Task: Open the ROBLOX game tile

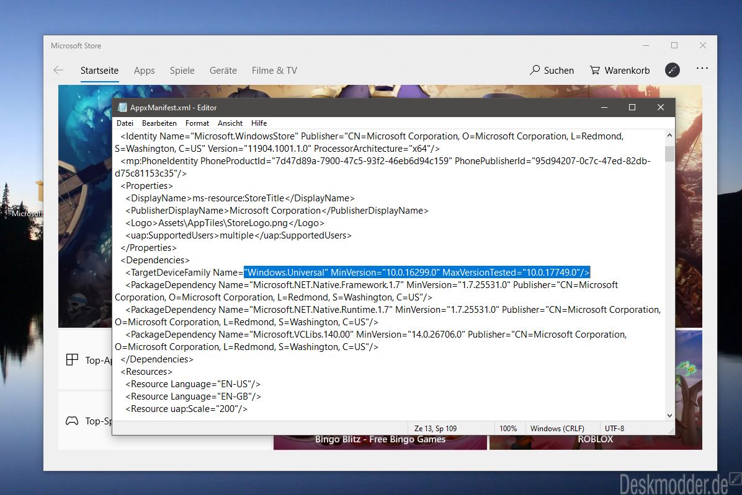Action: 596,441
